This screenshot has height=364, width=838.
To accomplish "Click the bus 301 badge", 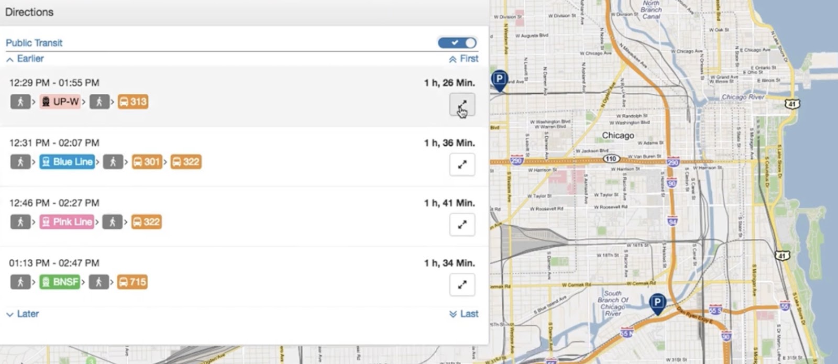I will point(147,162).
